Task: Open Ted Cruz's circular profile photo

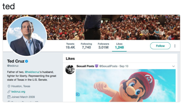Action: 27,36
